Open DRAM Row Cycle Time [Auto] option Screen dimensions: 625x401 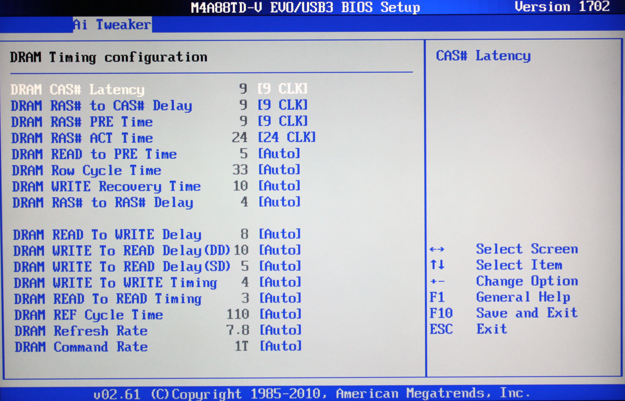click(x=279, y=170)
